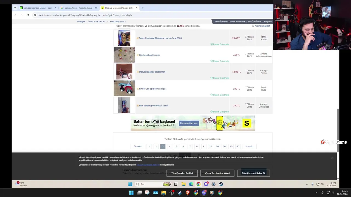
Task: Open Çerez Tercihlerimi Yönet settings
Action: 217,173
